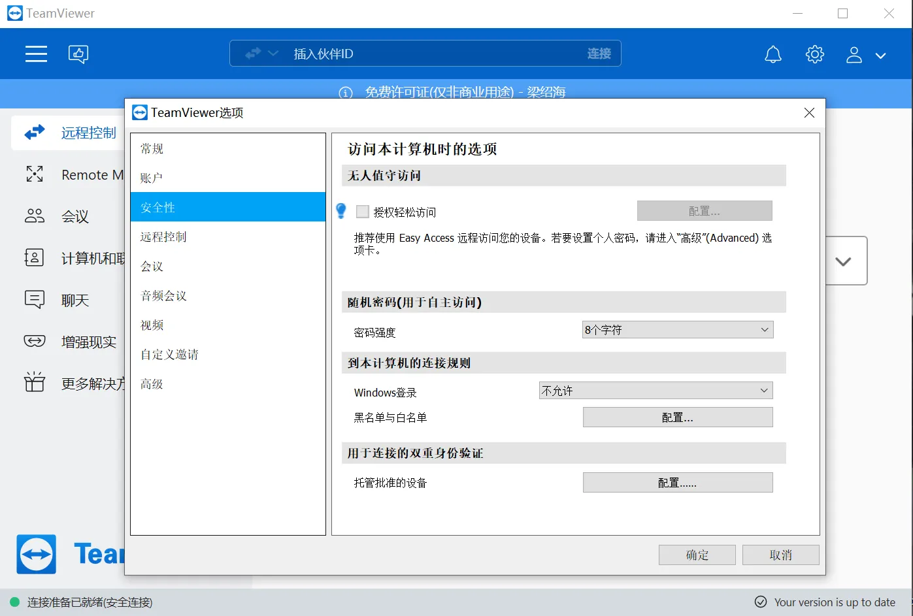Select 安全性 in options category list

[x=228, y=207]
